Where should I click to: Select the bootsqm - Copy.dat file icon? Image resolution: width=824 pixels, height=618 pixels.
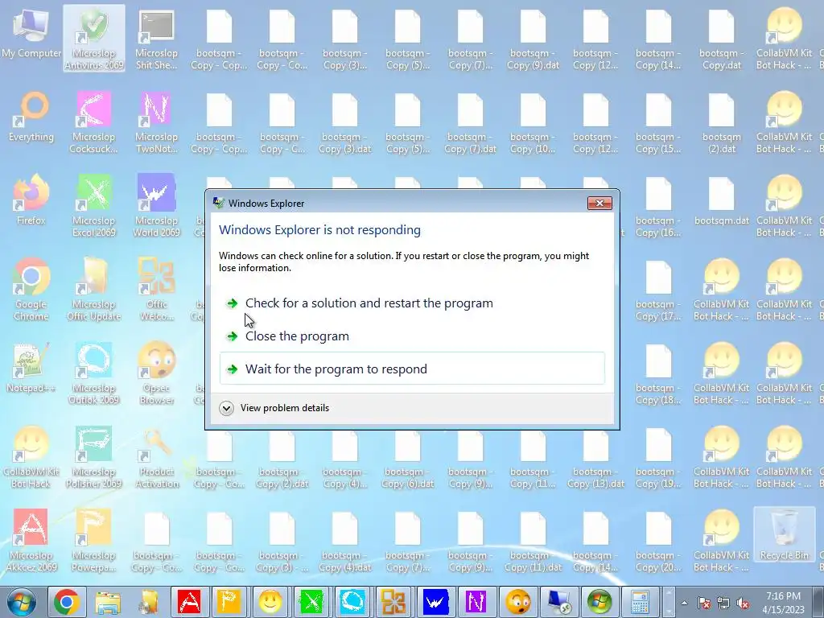[722, 39]
